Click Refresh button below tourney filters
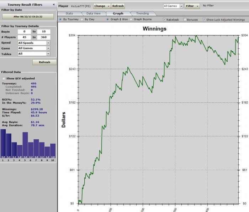249x212 pixels. [44, 62]
